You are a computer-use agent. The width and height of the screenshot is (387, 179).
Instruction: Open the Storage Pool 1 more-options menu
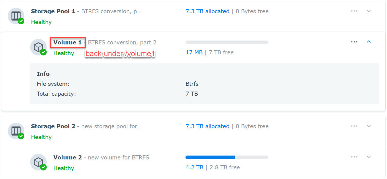tap(354, 11)
